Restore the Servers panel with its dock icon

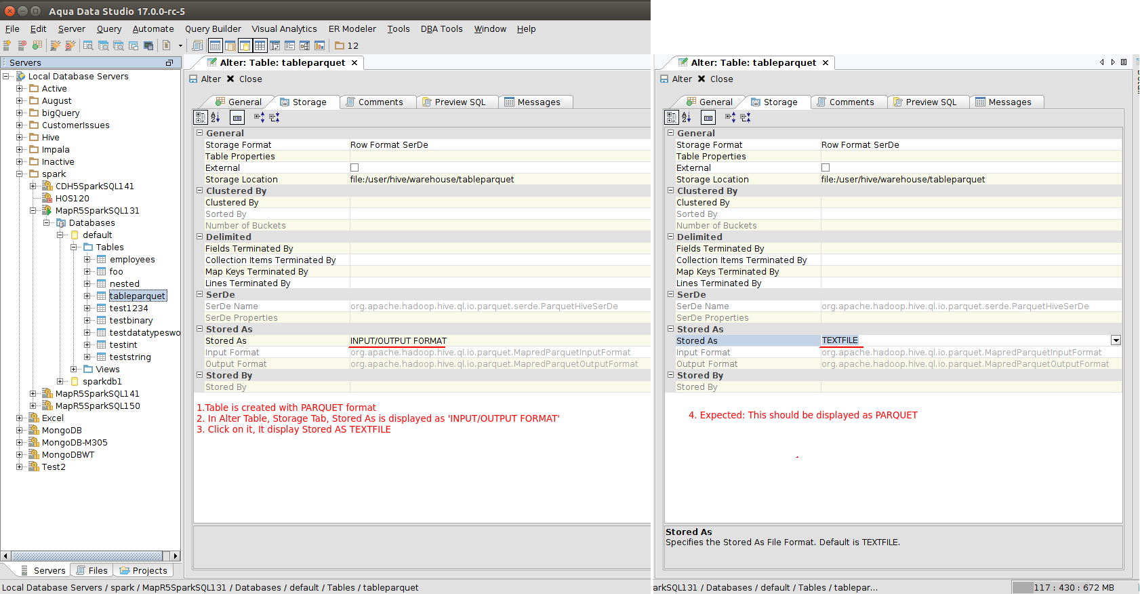pos(169,62)
